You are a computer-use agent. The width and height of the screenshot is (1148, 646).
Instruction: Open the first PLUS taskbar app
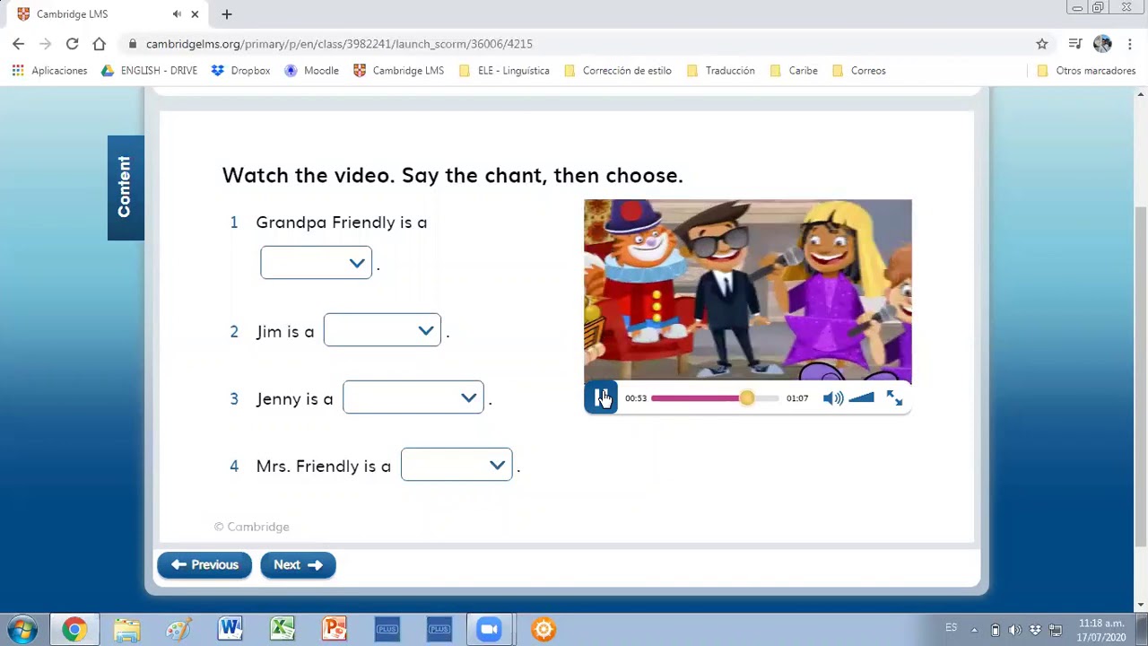pos(387,629)
